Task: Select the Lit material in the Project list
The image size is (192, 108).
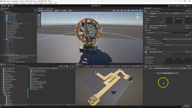Action: [x=33, y=76]
